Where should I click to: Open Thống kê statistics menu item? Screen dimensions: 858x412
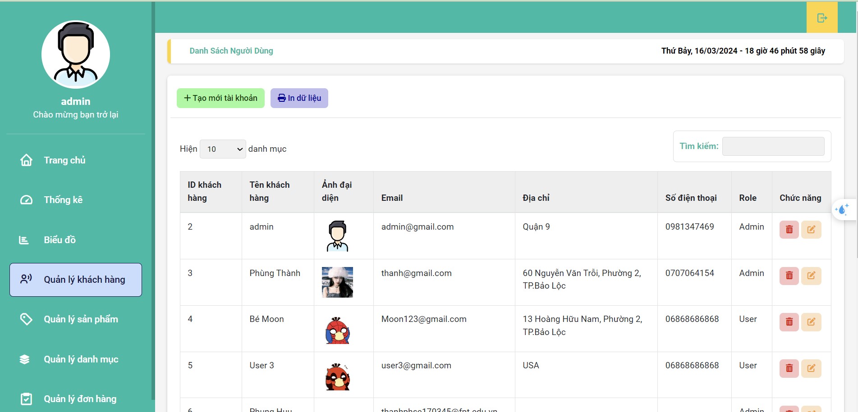pyautogui.click(x=76, y=200)
